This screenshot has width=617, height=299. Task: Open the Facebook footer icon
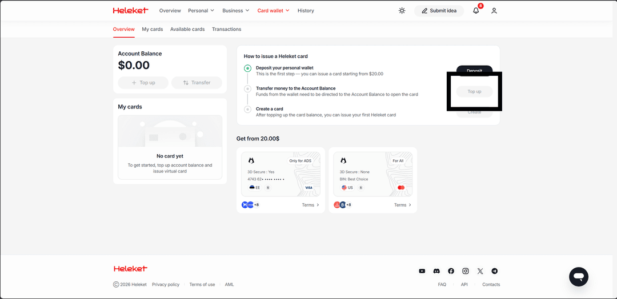(x=451, y=271)
